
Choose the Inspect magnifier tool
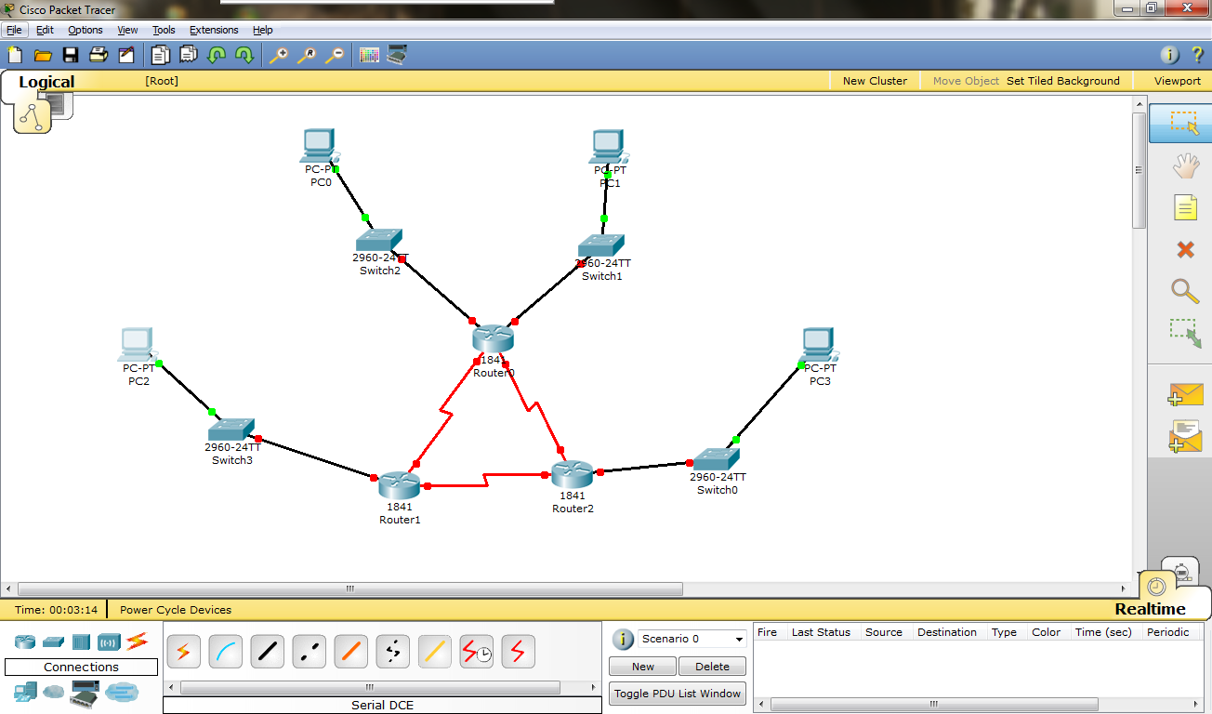1185,291
